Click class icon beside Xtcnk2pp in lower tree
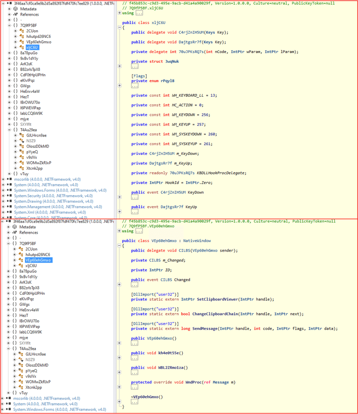The width and height of the screenshot is (358, 414). pyautogui.click(x=21, y=387)
